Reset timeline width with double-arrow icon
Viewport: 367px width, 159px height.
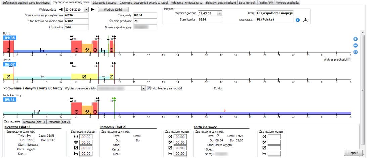[x=355, y=52]
